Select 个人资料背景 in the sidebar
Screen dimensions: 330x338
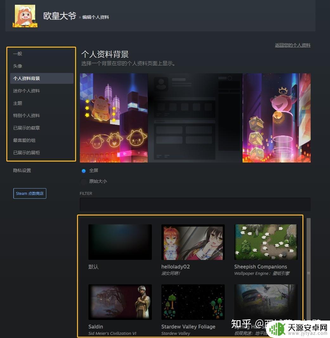tap(42, 78)
